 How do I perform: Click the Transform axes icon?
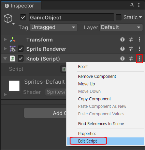coord(13,39)
